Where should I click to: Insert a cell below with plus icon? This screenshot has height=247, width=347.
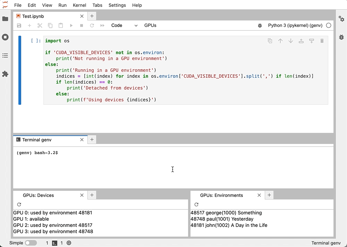tap(29, 25)
